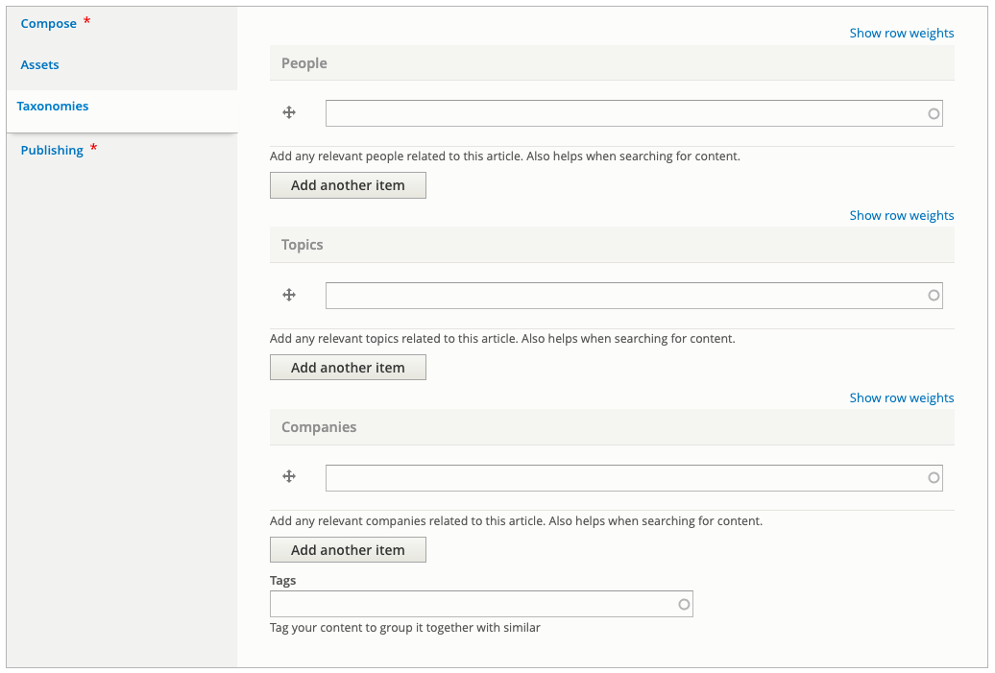The image size is (995, 673).
Task: Focus the Topics autocomplete input
Action: 634,296
